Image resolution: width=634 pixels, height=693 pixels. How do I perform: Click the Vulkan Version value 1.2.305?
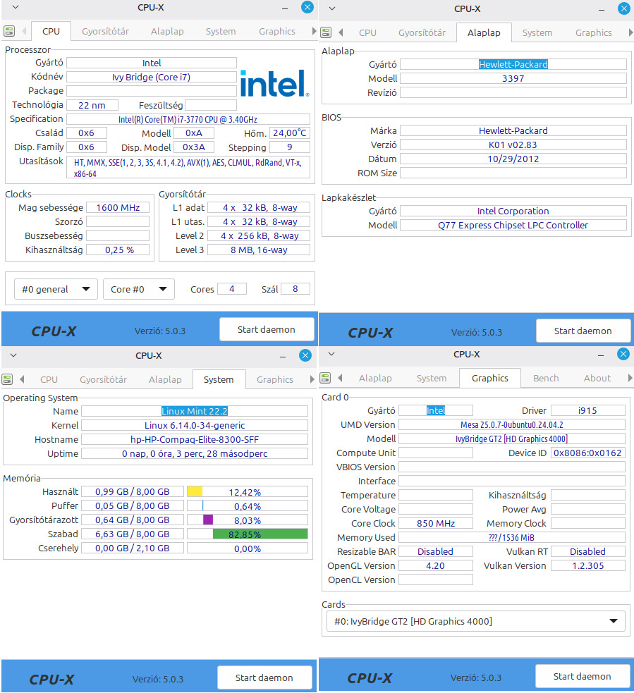coord(588,565)
